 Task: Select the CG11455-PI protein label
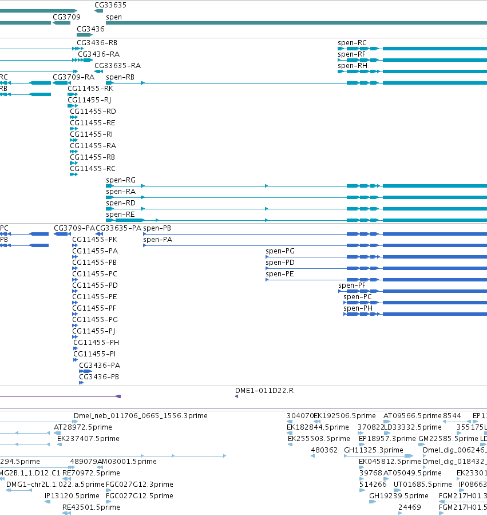94,354
